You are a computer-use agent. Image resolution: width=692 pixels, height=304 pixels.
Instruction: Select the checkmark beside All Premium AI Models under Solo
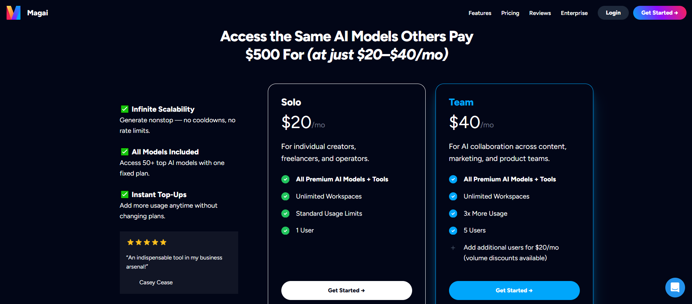click(285, 179)
